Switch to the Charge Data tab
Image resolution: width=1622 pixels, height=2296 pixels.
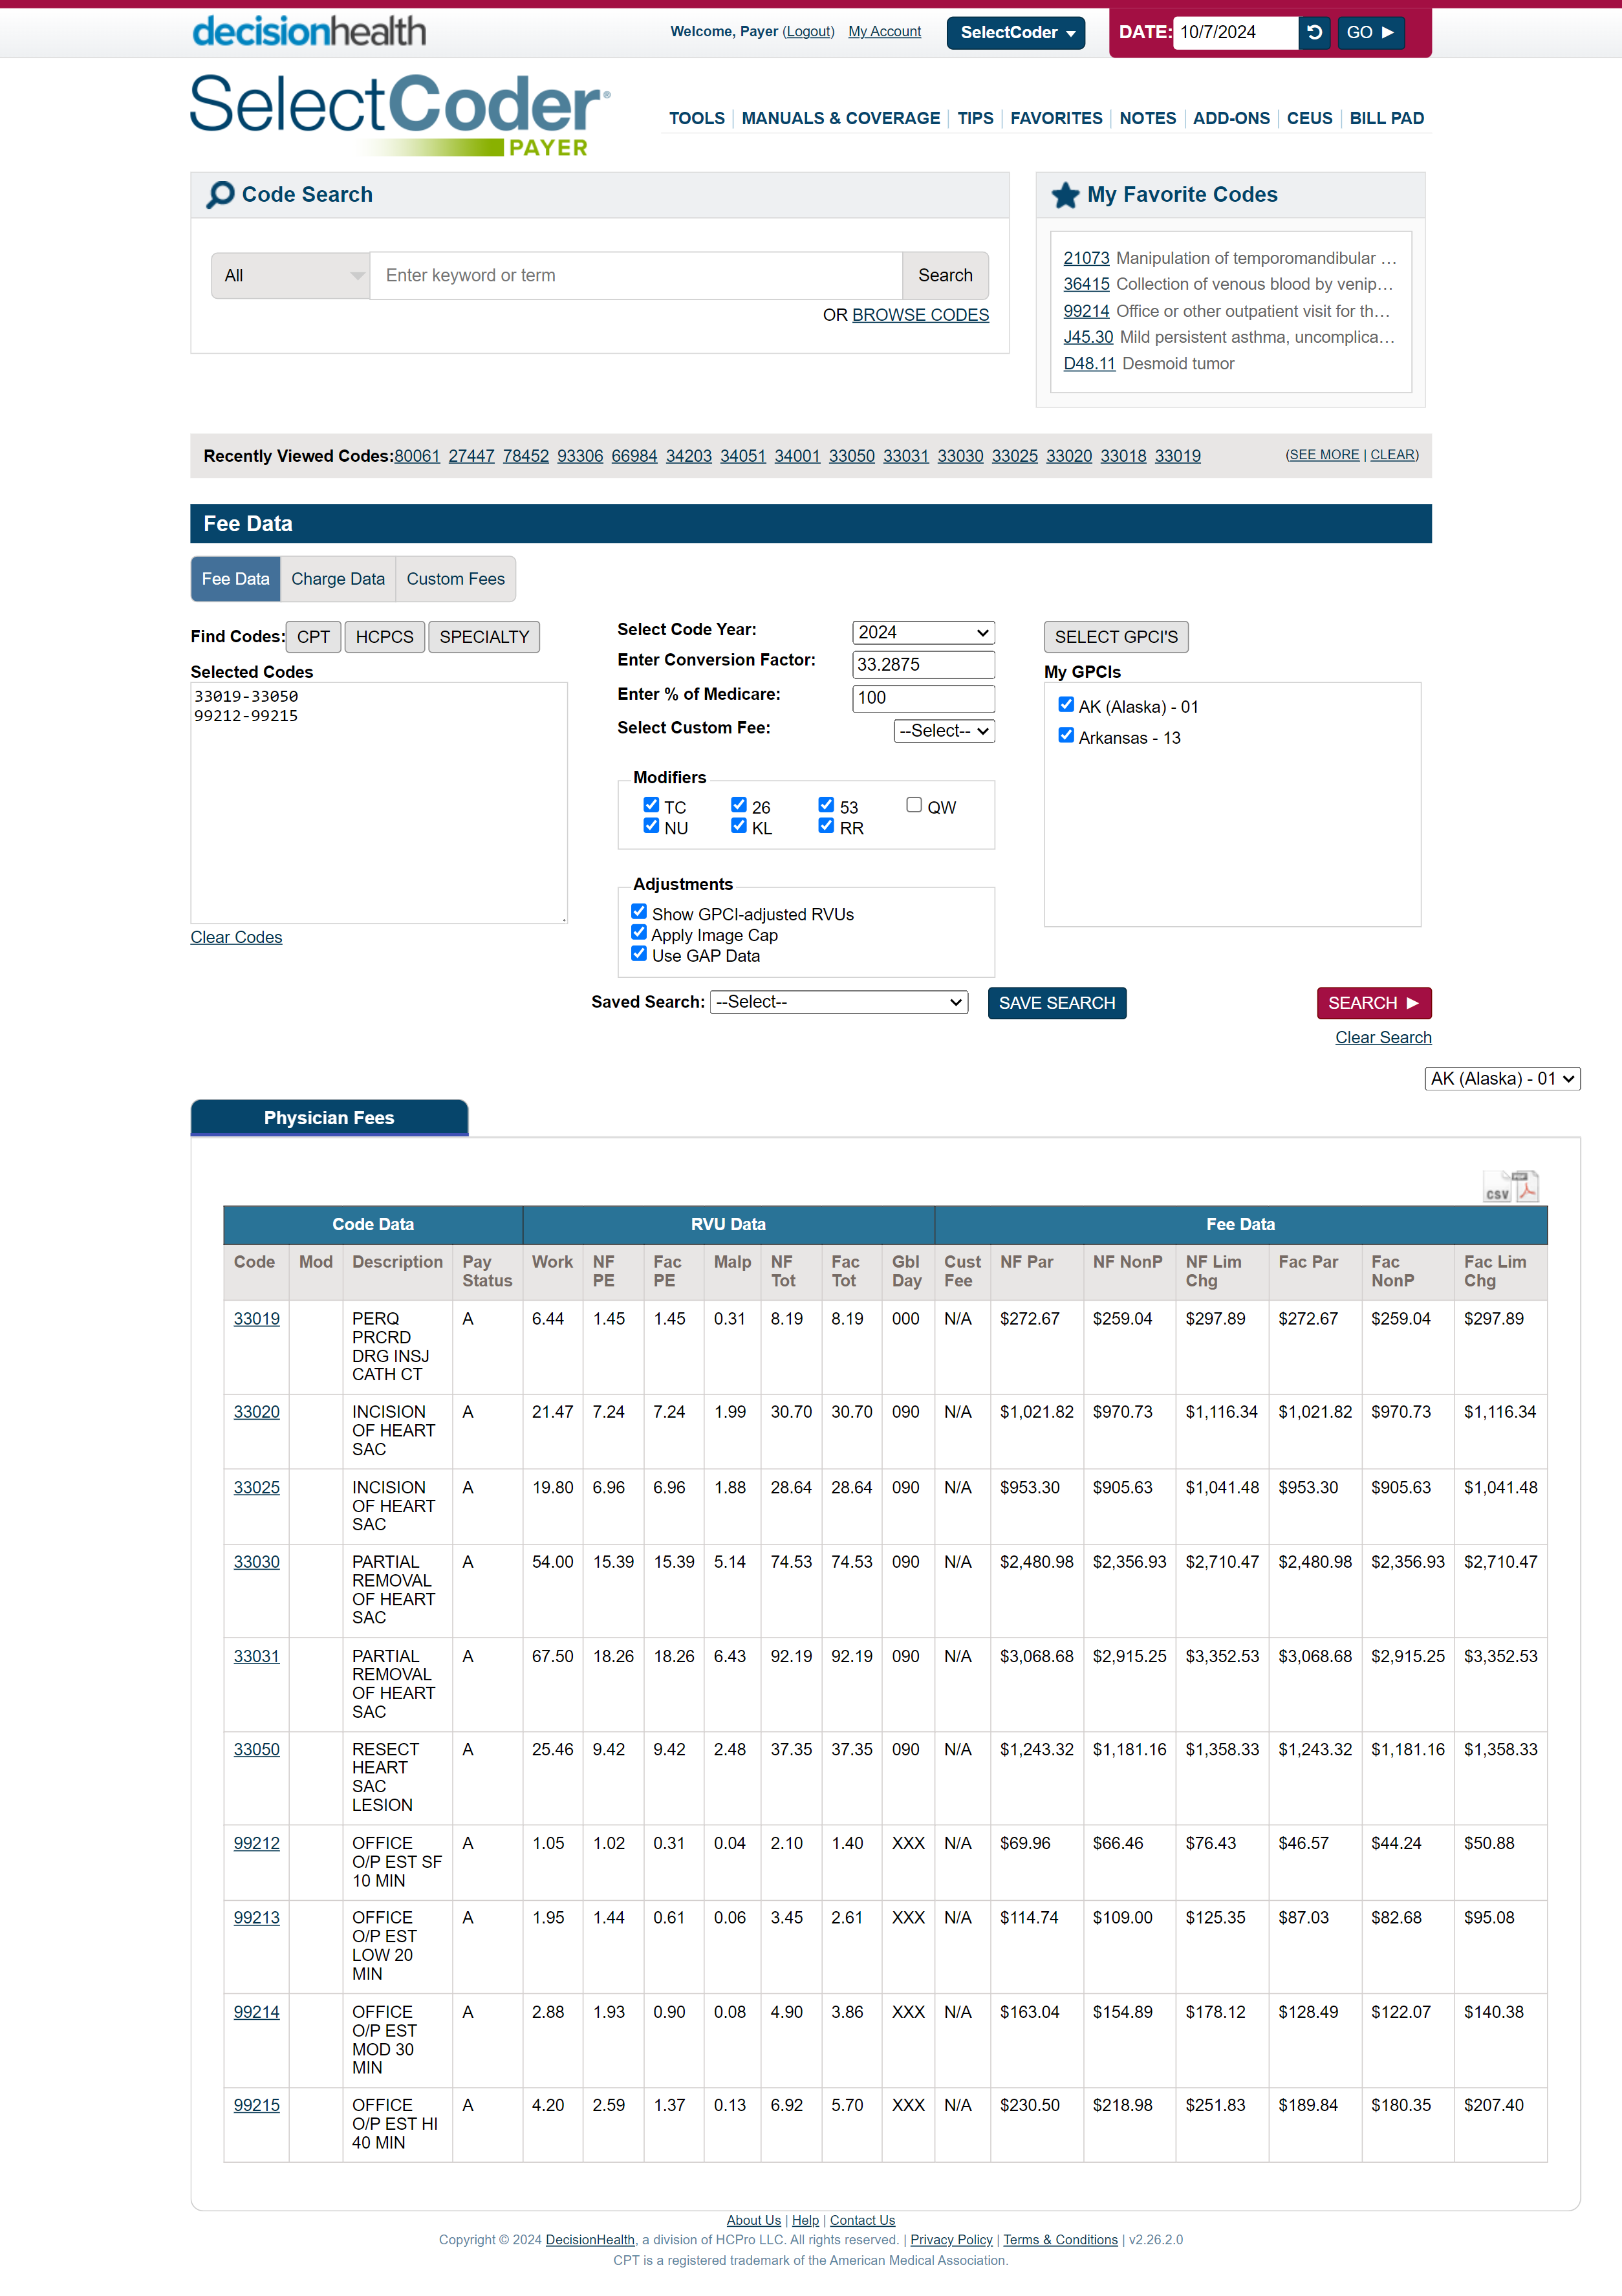pos(338,579)
